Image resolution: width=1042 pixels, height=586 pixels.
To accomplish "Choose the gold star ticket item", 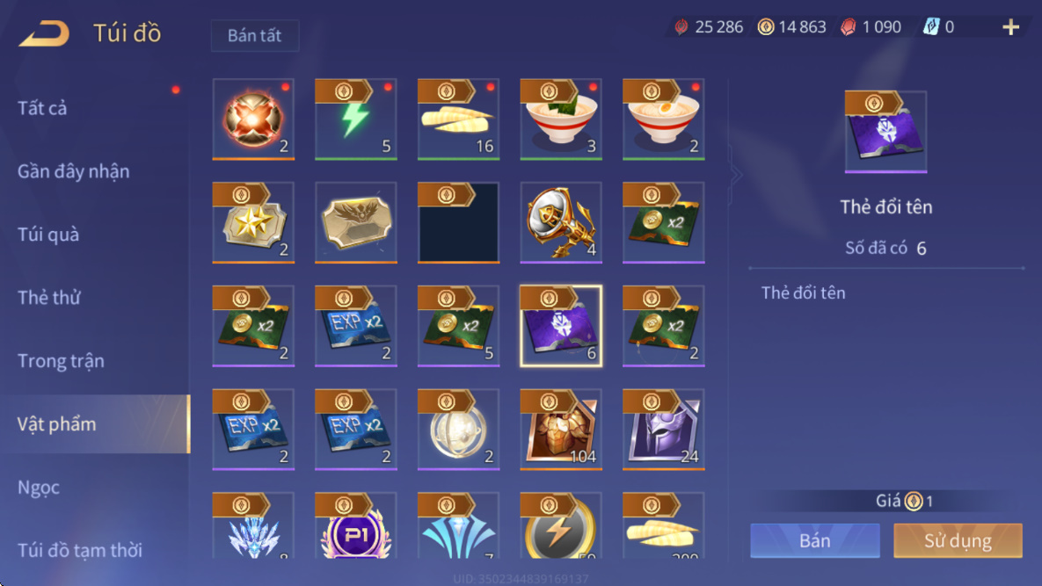I will coord(253,223).
